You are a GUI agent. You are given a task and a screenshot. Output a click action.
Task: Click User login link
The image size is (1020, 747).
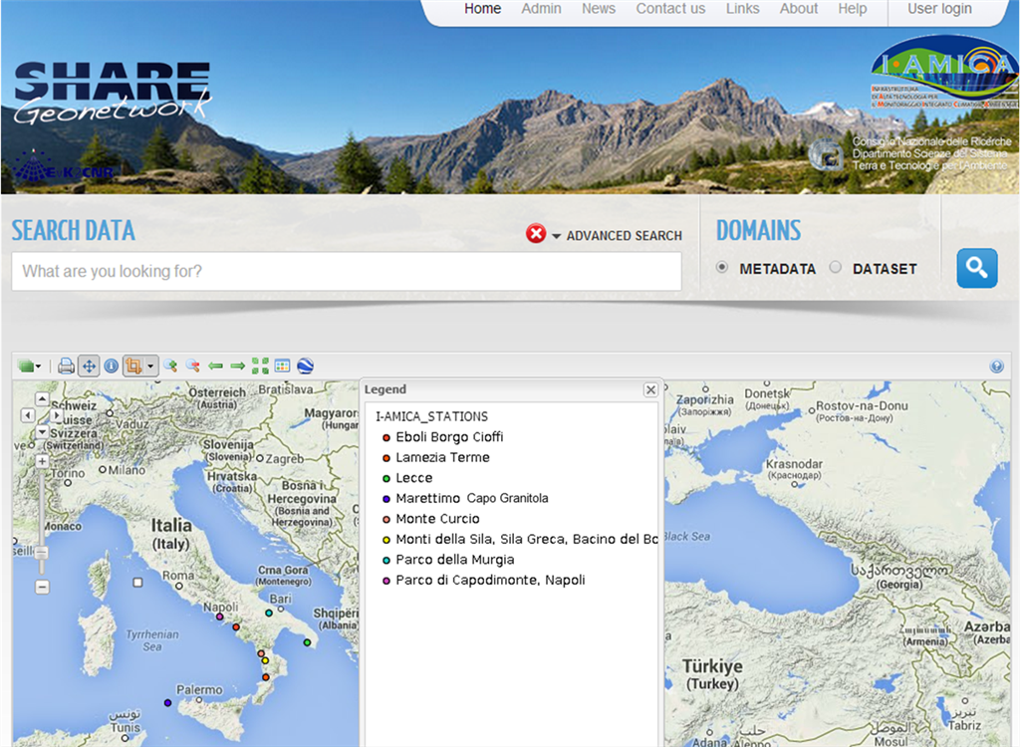click(939, 8)
